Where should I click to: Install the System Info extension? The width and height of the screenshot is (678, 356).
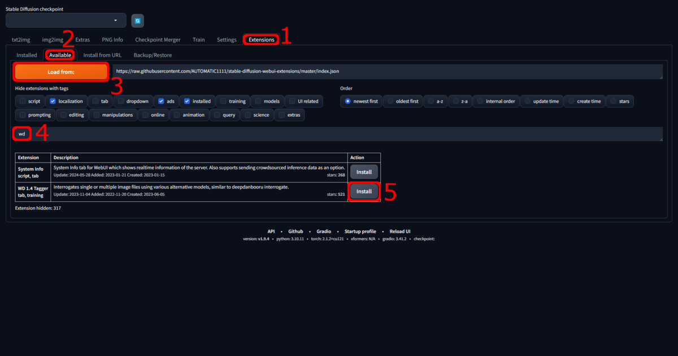364,172
